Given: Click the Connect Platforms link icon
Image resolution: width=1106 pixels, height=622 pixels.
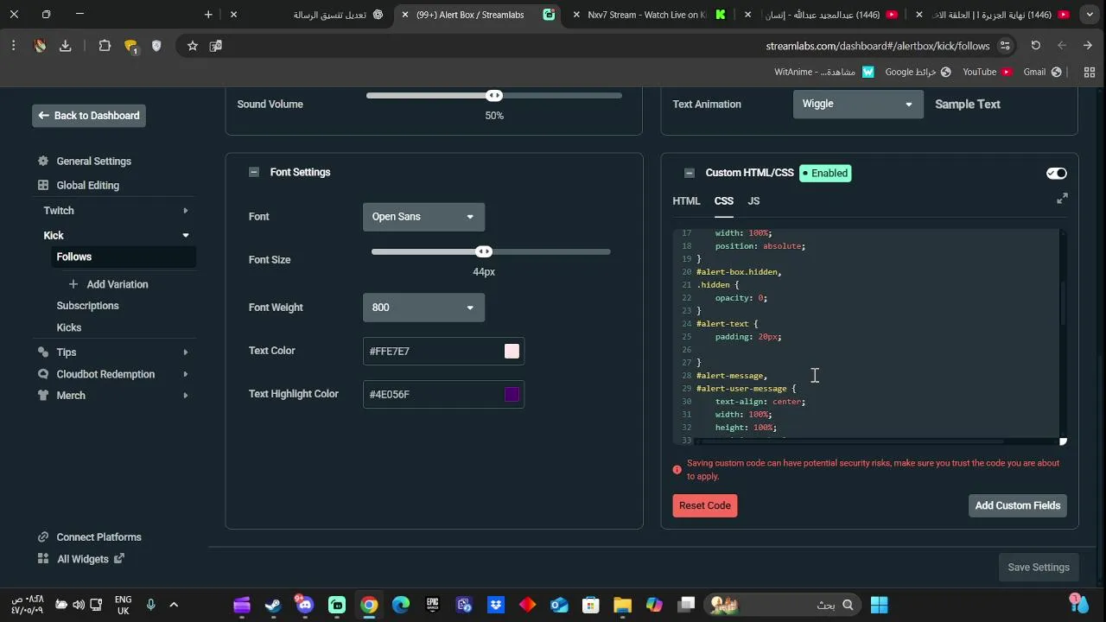Looking at the screenshot, I should point(43,537).
